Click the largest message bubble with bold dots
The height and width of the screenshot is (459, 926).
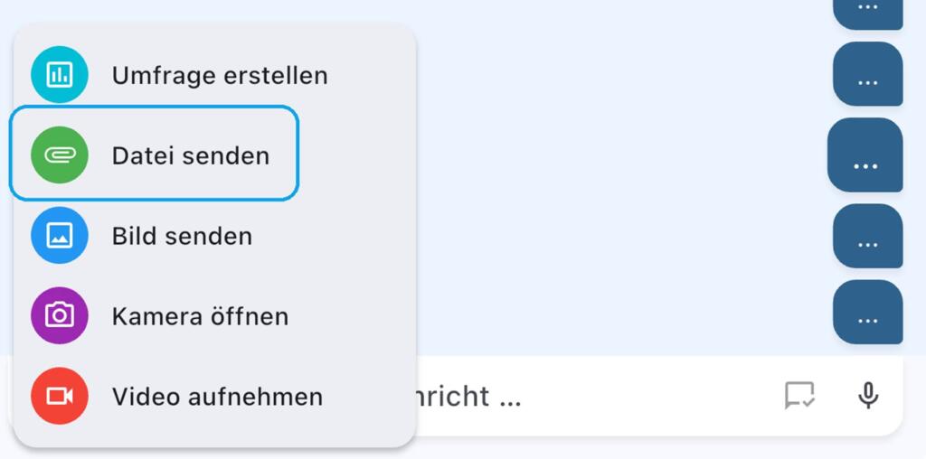tap(865, 155)
